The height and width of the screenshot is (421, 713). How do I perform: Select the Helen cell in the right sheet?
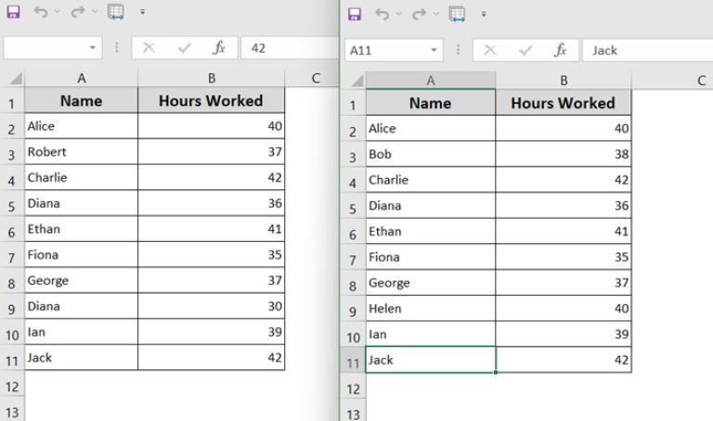click(430, 309)
